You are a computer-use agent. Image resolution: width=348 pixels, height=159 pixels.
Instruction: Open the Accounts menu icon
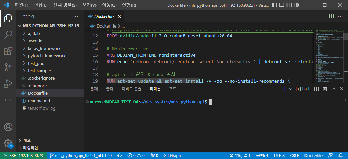click(x=8, y=127)
